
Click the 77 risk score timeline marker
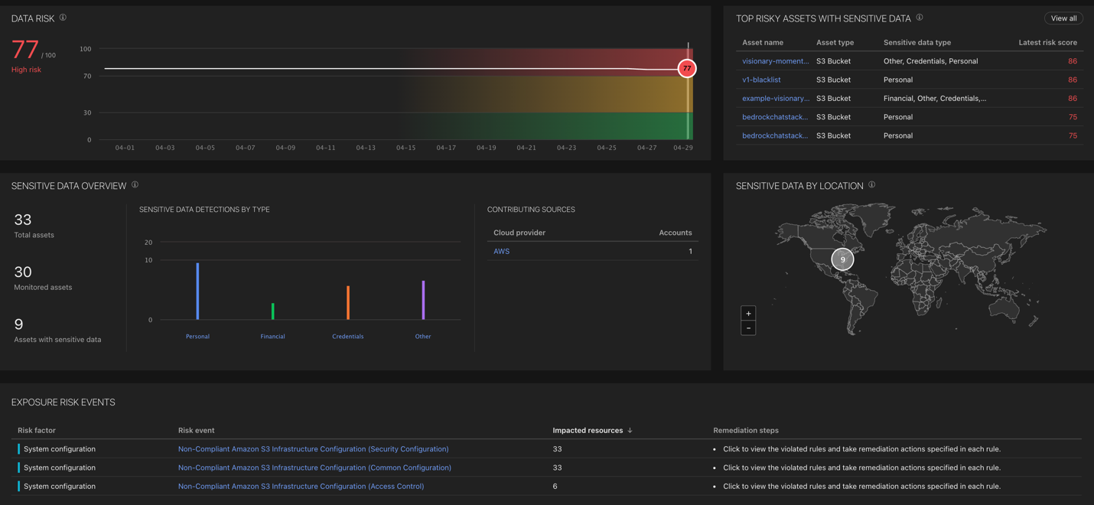pos(687,69)
